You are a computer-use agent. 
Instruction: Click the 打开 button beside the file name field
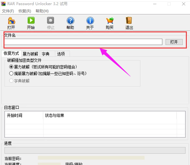pyautogui.click(x=174, y=42)
